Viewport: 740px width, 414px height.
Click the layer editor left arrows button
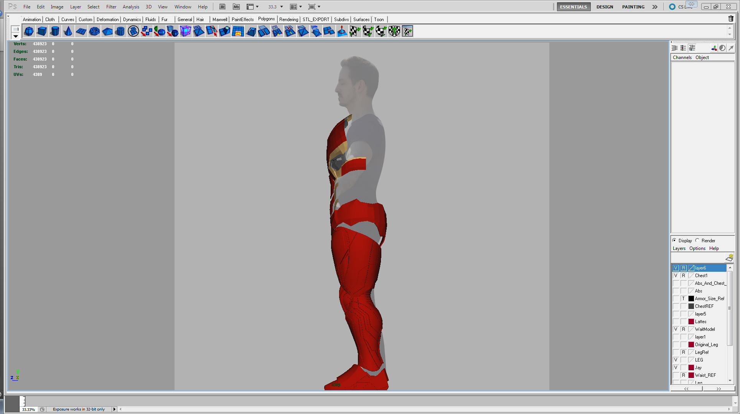point(686,389)
